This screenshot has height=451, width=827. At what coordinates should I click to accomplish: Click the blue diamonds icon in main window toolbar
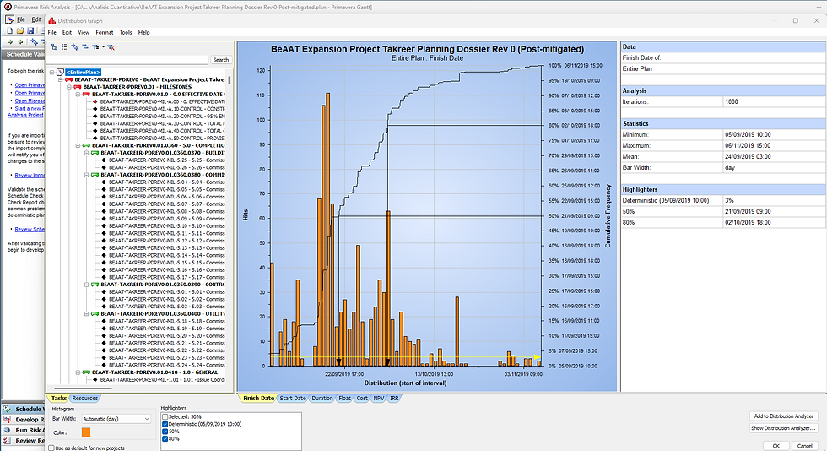(x=35, y=41)
